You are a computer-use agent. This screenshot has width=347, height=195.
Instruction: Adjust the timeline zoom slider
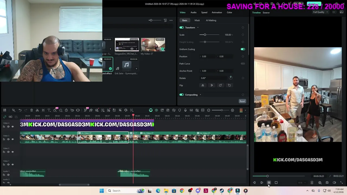pyautogui.click(x=221, y=110)
